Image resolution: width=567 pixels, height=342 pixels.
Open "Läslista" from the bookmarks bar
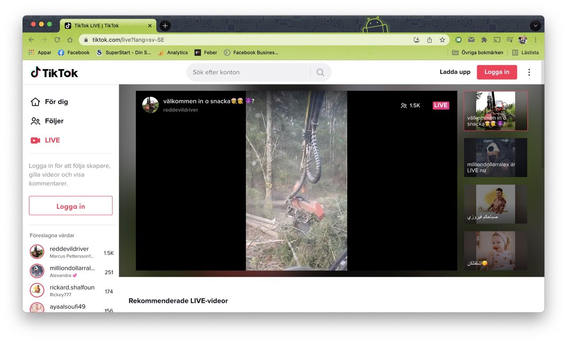click(526, 52)
